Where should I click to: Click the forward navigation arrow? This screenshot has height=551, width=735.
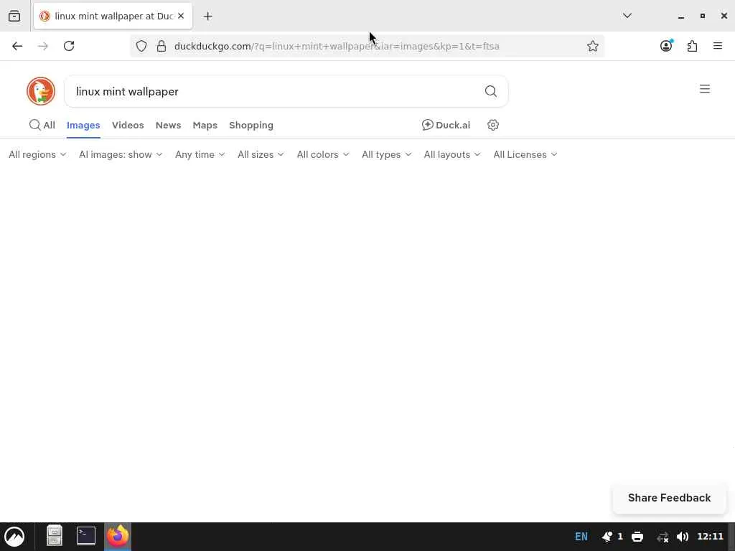(x=43, y=46)
